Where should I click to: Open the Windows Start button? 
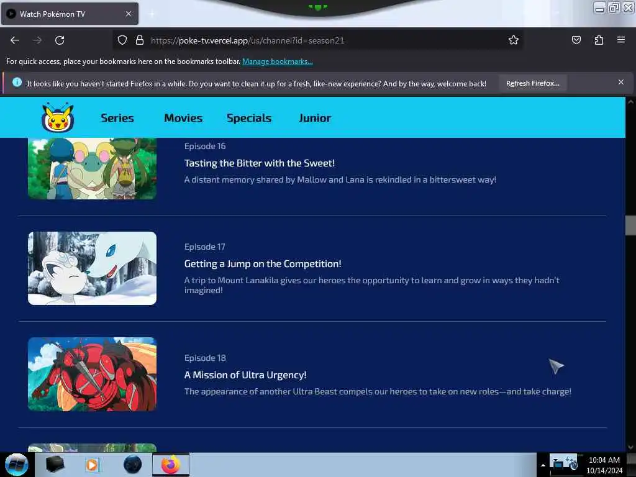(x=16, y=465)
